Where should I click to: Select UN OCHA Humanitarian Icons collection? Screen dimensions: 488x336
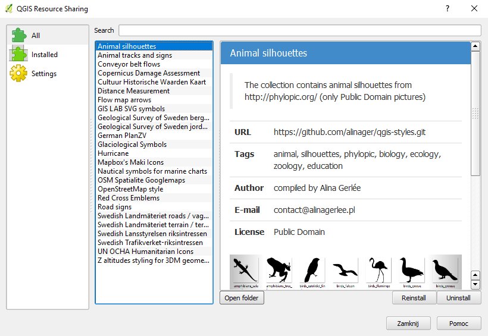[154, 252]
